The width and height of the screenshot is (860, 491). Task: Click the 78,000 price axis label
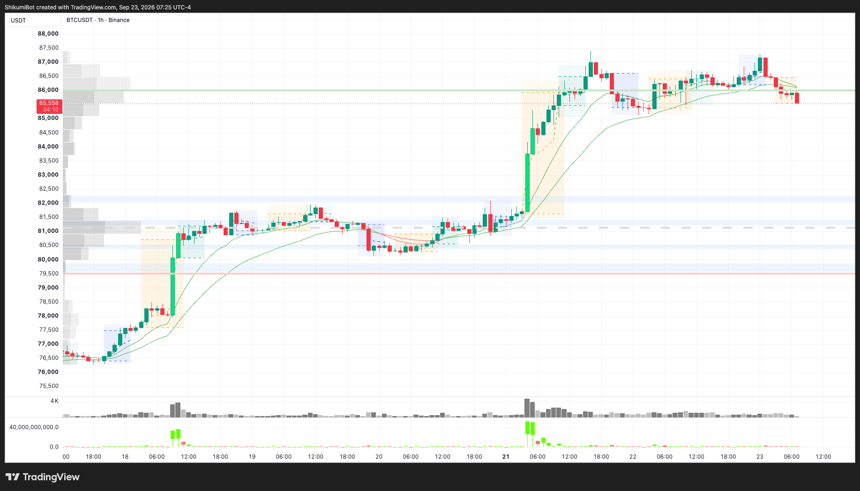point(48,316)
